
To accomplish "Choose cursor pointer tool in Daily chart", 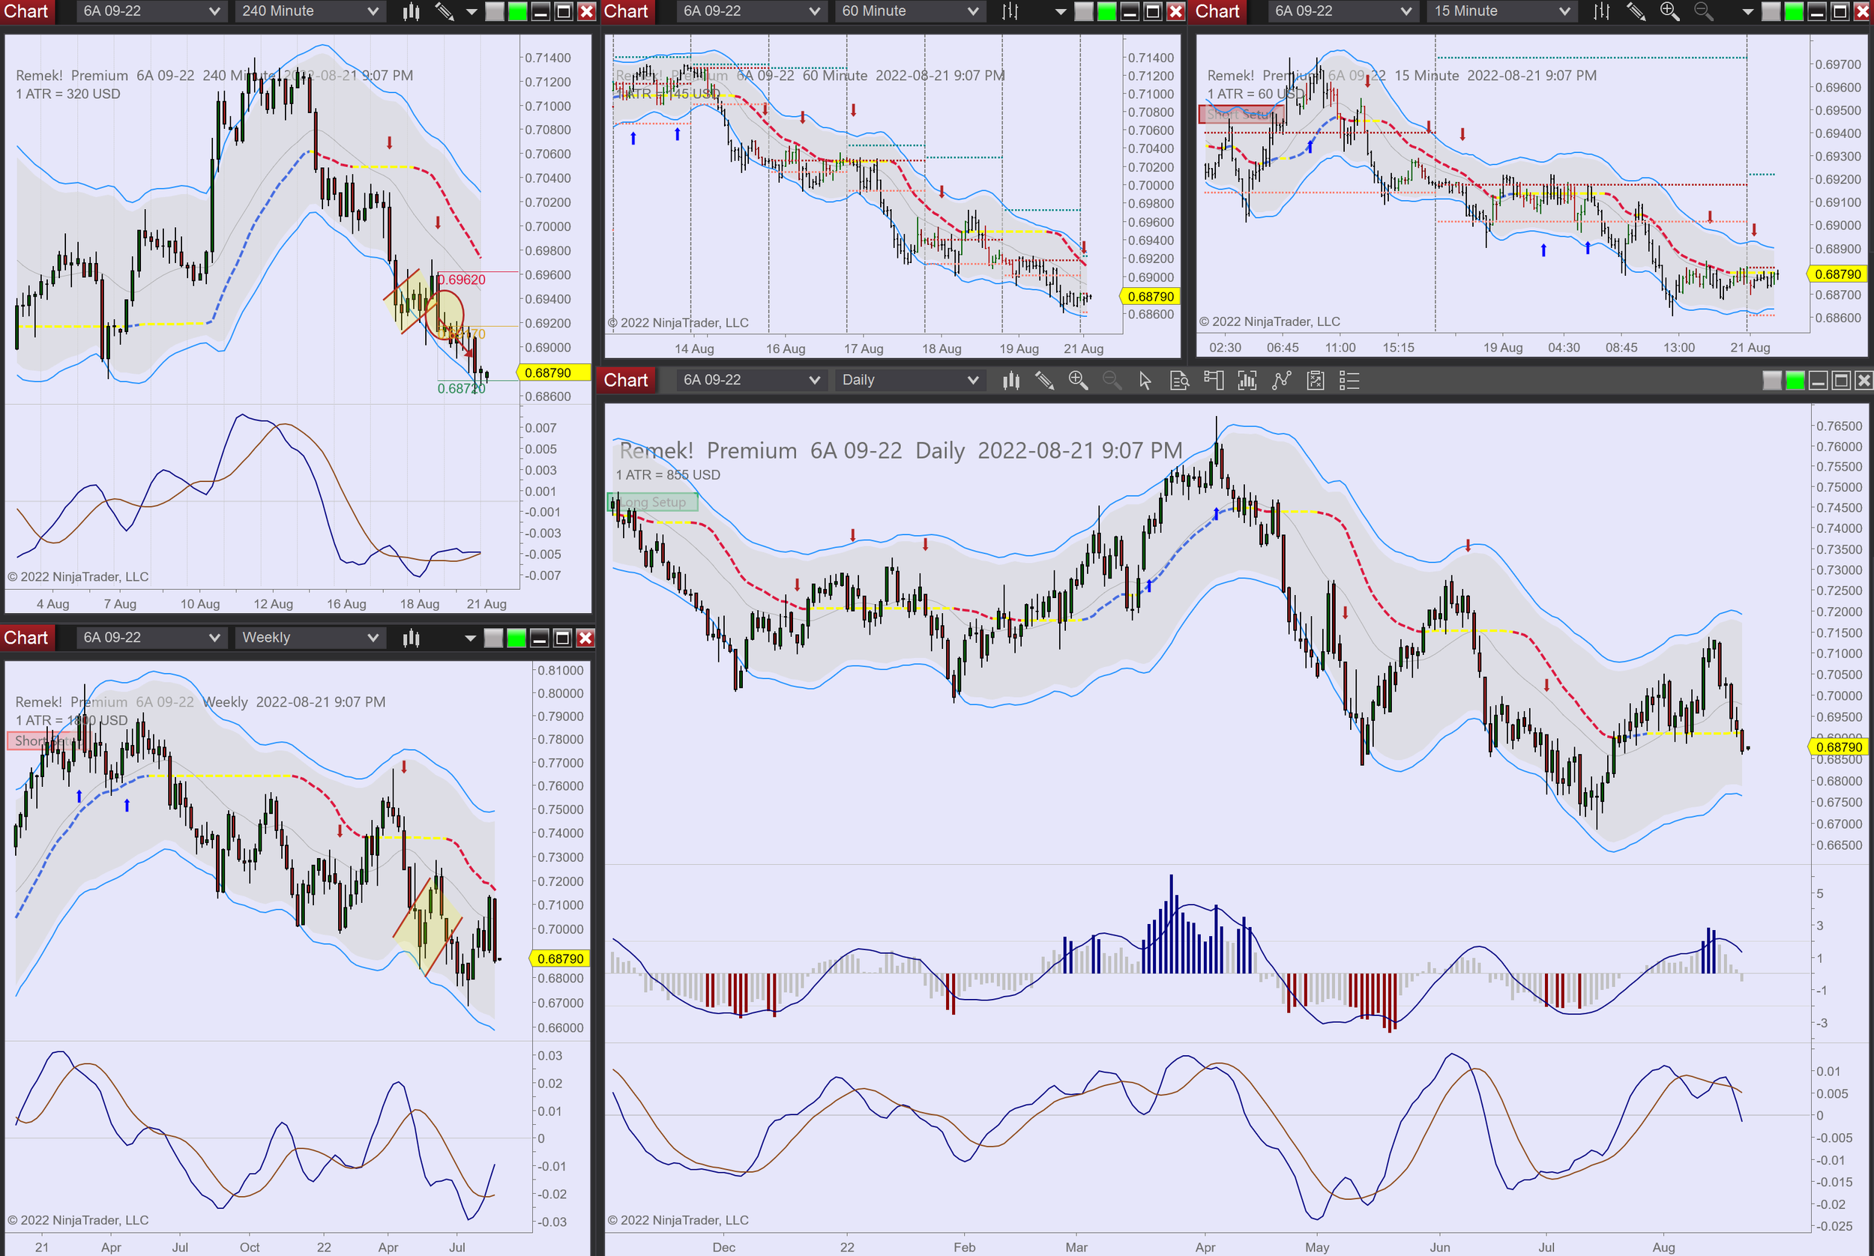I will pos(1145,381).
